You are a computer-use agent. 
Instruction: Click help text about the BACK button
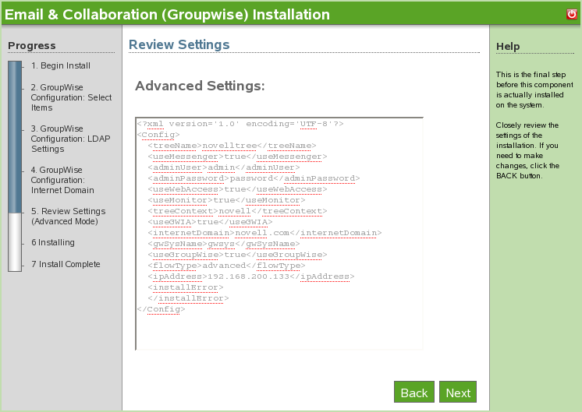527,150
